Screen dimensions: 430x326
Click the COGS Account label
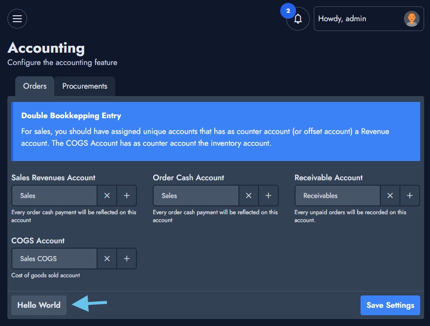tap(38, 241)
